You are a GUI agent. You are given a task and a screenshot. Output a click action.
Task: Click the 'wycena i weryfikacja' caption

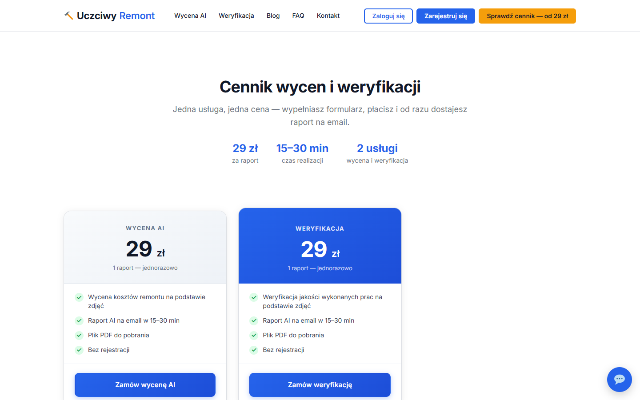point(377,160)
